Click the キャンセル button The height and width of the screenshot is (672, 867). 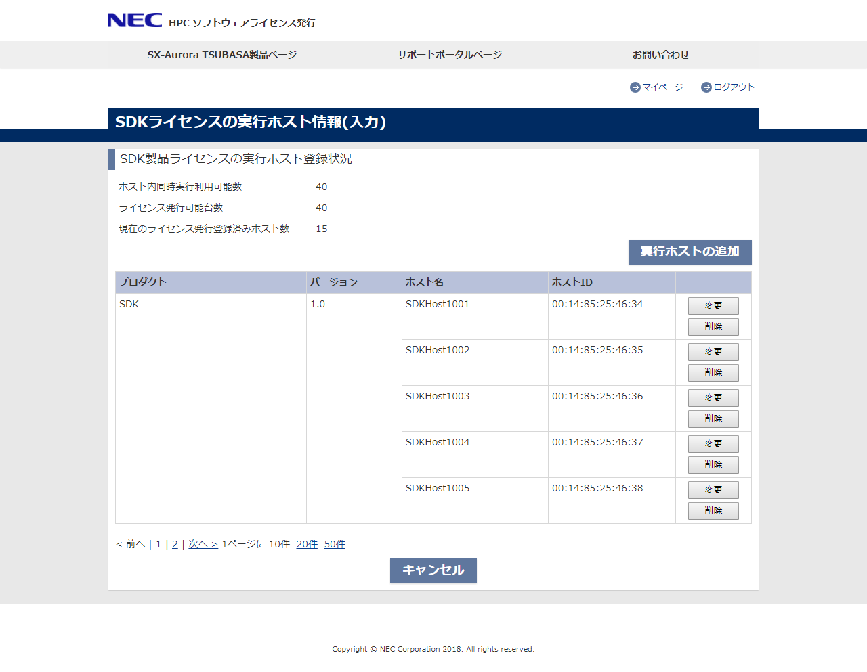tap(433, 570)
